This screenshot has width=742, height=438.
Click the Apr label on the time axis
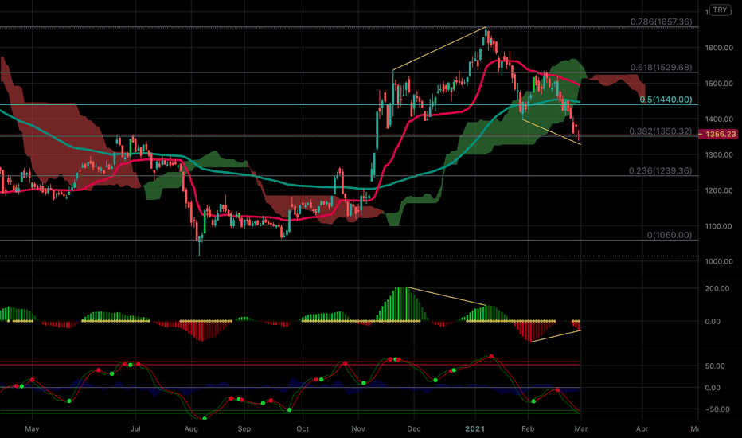pyautogui.click(x=642, y=429)
